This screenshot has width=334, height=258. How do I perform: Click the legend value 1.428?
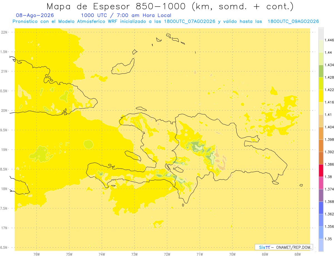pos(329,77)
